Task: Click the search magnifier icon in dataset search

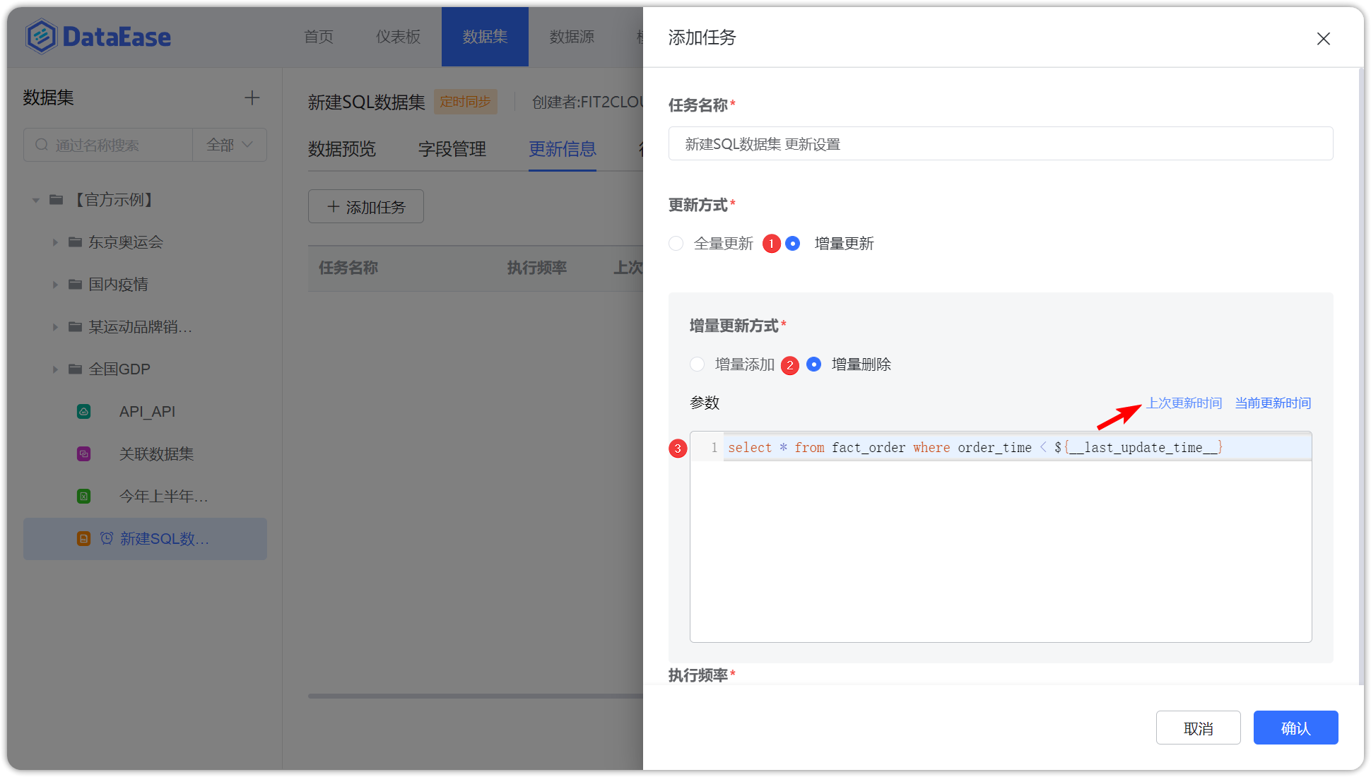Action: [x=42, y=145]
